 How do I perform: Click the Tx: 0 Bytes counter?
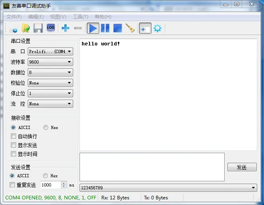click(x=156, y=198)
